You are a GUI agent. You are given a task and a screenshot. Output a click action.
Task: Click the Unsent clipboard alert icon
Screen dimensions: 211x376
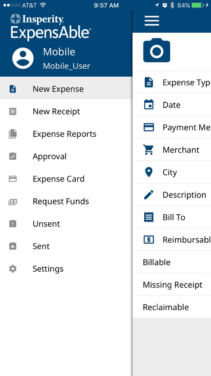coord(13,224)
